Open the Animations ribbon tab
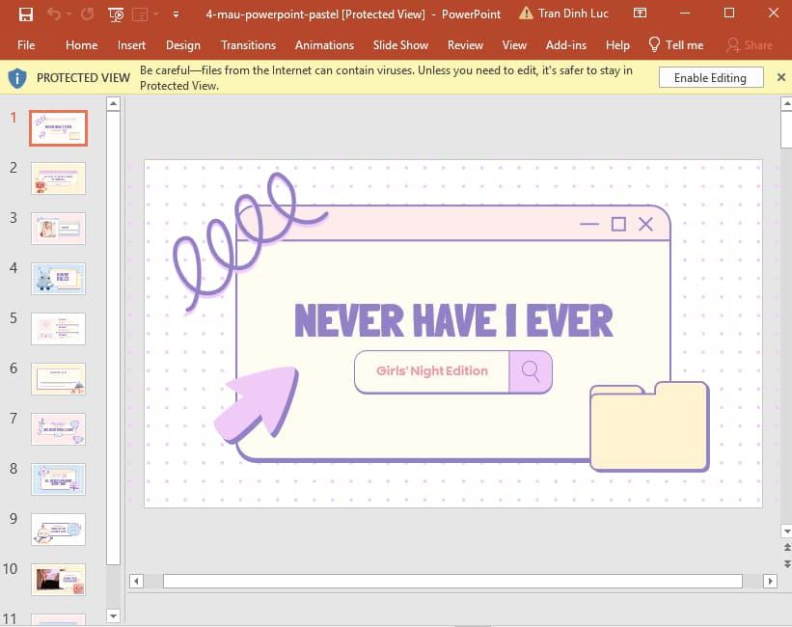The width and height of the screenshot is (792, 627). (x=324, y=45)
